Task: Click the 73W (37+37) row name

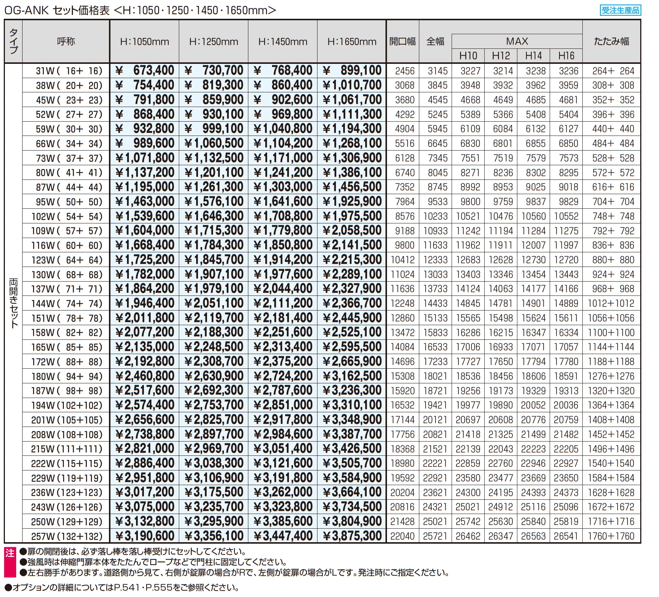Action: (x=69, y=158)
